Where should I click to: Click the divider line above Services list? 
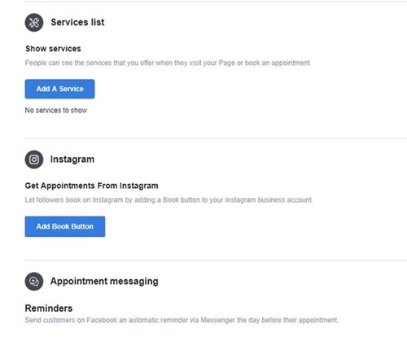pos(216,2)
